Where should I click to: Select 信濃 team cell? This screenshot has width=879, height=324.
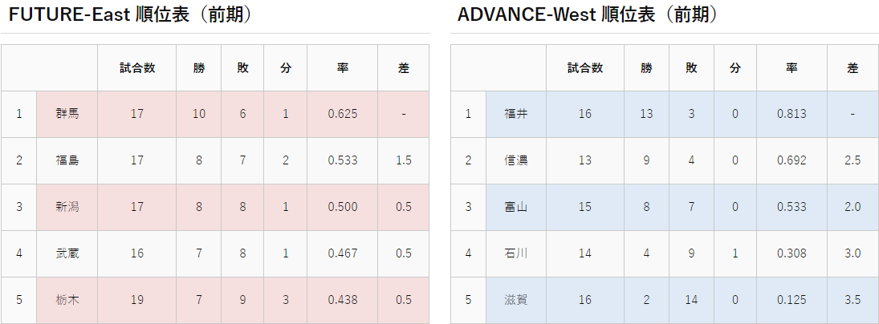516,160
